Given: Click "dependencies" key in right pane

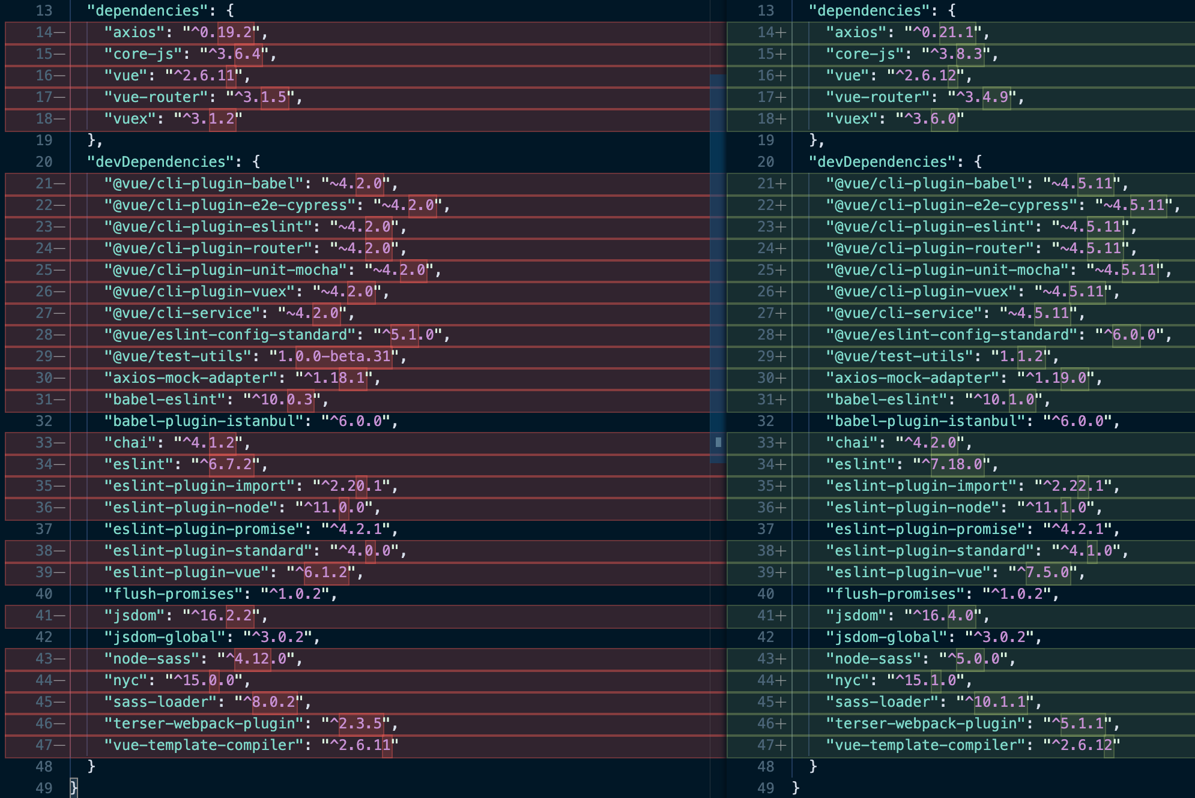Looking at the screenshot, I should [870, 11].
